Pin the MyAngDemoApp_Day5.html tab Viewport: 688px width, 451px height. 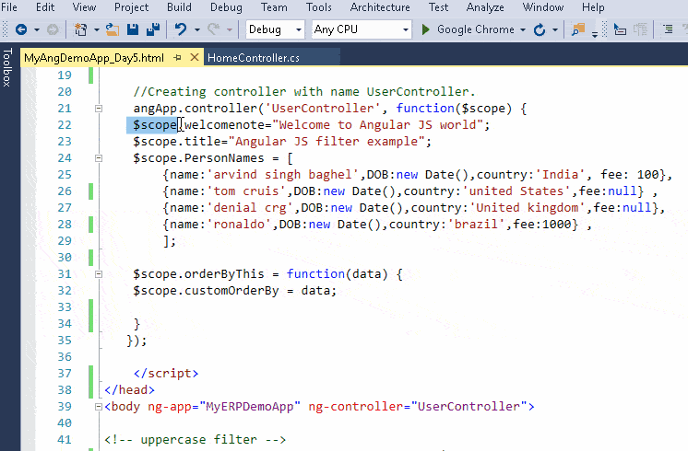coord(177,57)
